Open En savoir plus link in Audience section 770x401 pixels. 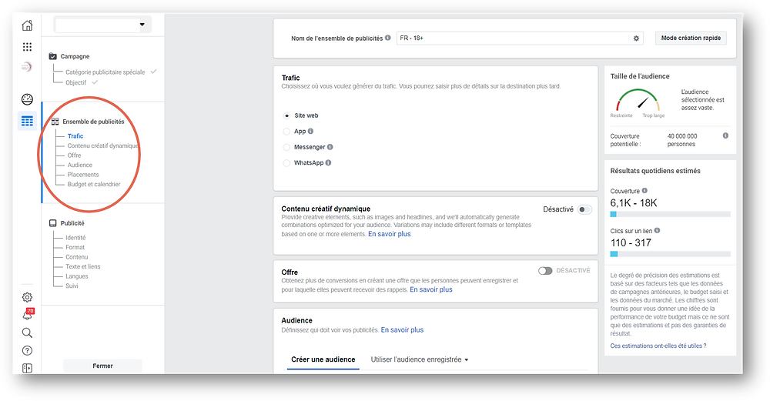[x=402, y=330]
